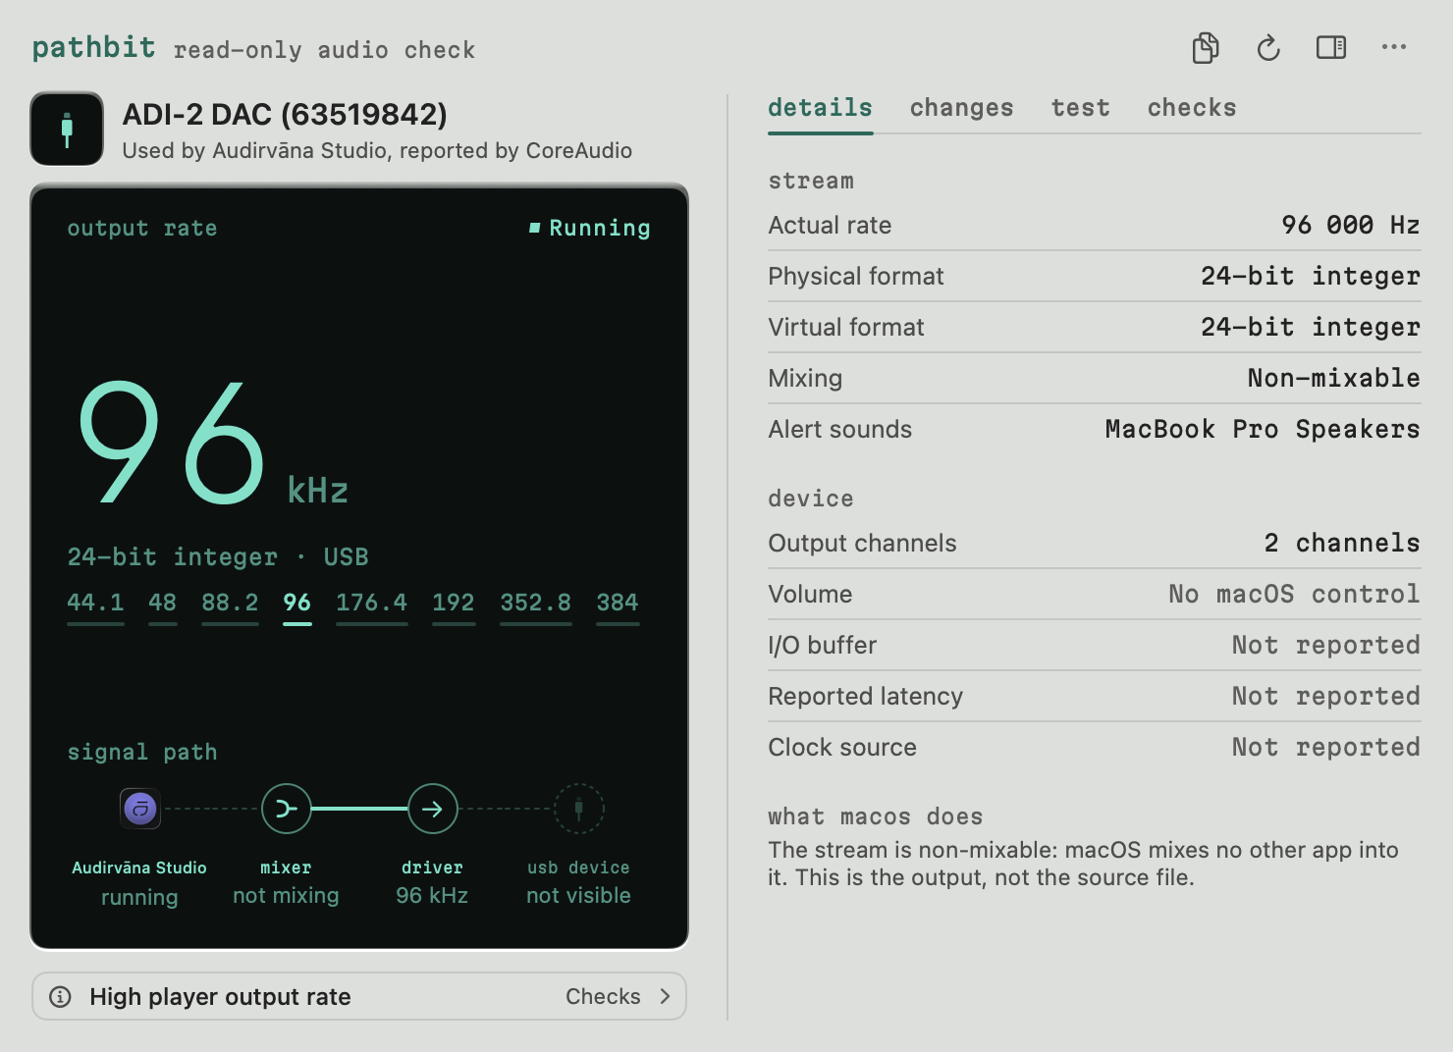Click the Physical format row label
Screen dimensions: 1453x1052
tap(856, 276)
